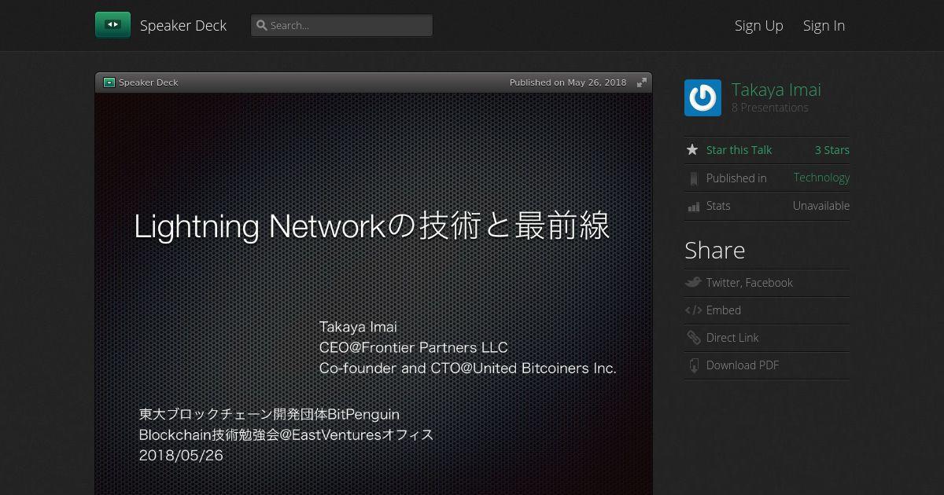Screen dimensions: 944x495
Task: Click the 'Unavailable' stats value
Action: 821,206
